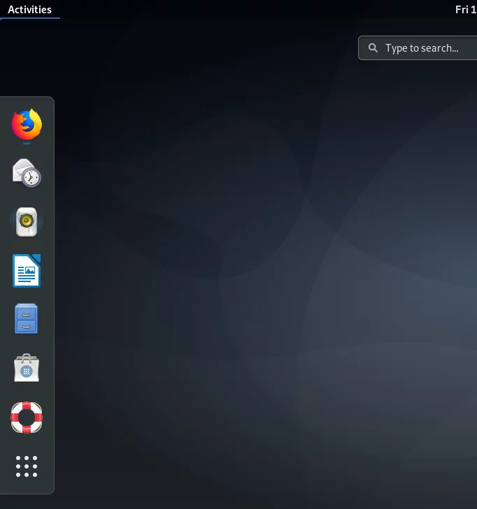Open LibreOffice Writer from the dash

click(27, 271)
